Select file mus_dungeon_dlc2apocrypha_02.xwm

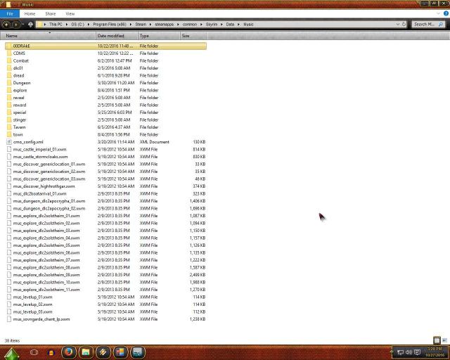[x=49, y=208]
